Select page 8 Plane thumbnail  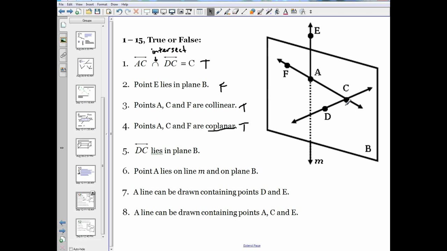[x=86, y=120]
